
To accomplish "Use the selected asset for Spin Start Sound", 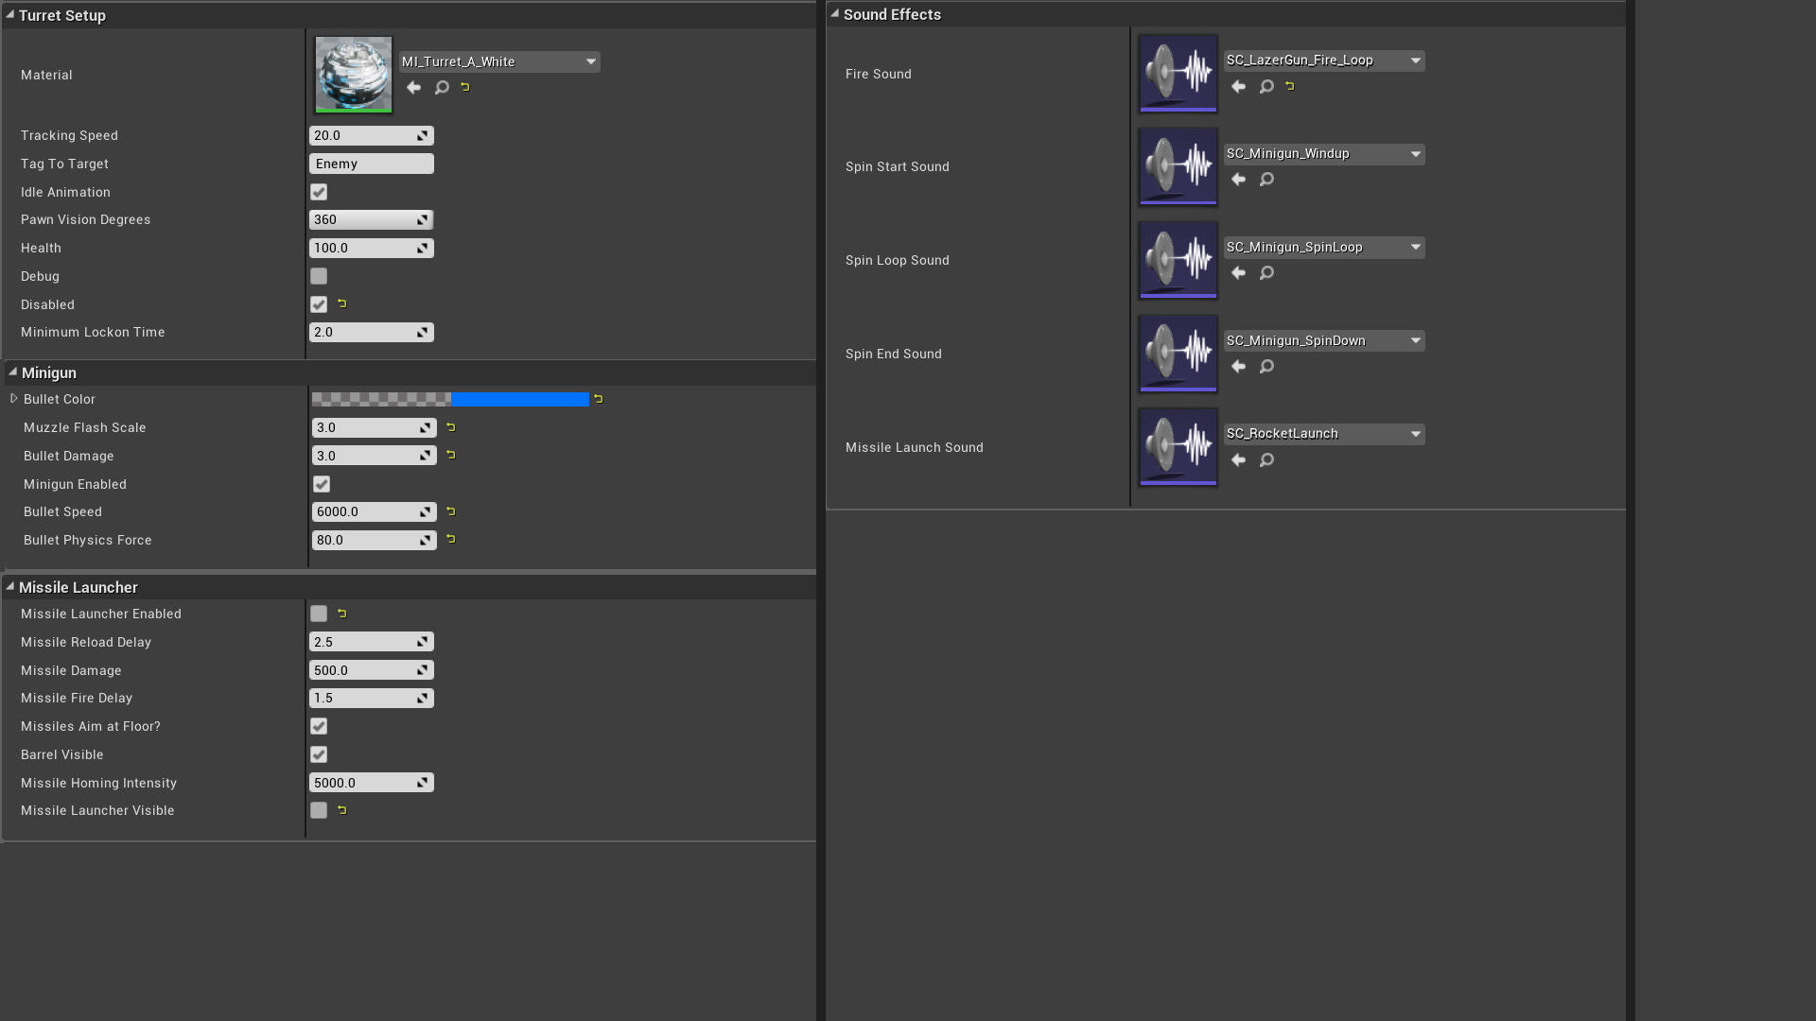I will pyautogui.click(x=1238, y=179).
